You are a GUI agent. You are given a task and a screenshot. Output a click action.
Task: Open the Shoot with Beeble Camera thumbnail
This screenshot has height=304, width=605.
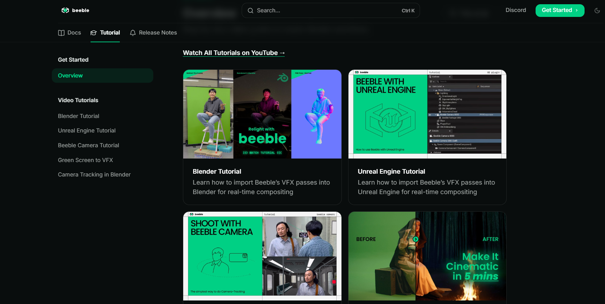262,256
